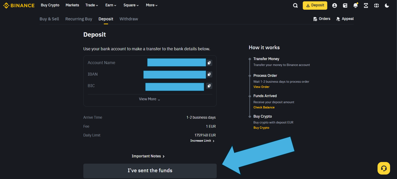397x179 pixels.
Task: Expand the More dropdown menu
Action: pyautogui.click(x=152, y=5)
